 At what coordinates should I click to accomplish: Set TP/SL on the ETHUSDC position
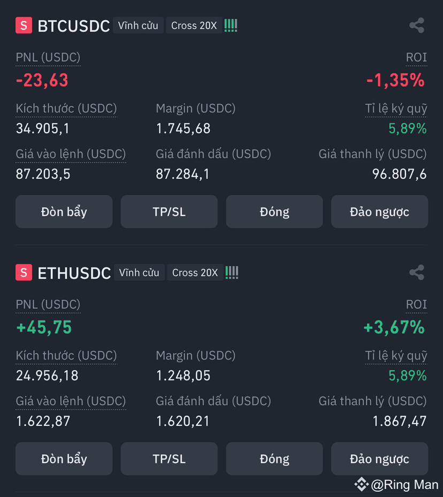coord(169,458)
